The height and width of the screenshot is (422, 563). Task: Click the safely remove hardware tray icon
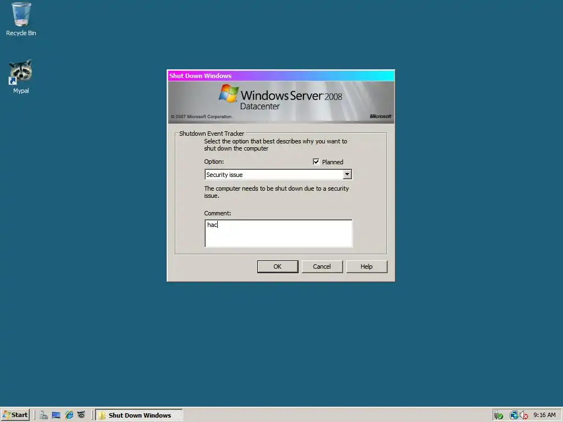click(498, 415)
